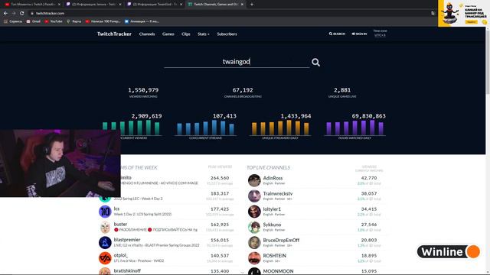Screen dimensions: 490x275
Task: Open the blastpremier stream link
Action: pyautogui.click(x=127, y=240)
